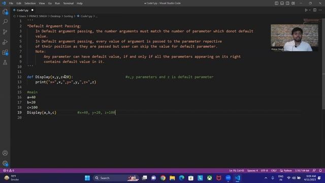Viewport: 325px width, 183px height.
Task: Click the webcam video overlay
Action: [x=295, y=38]
